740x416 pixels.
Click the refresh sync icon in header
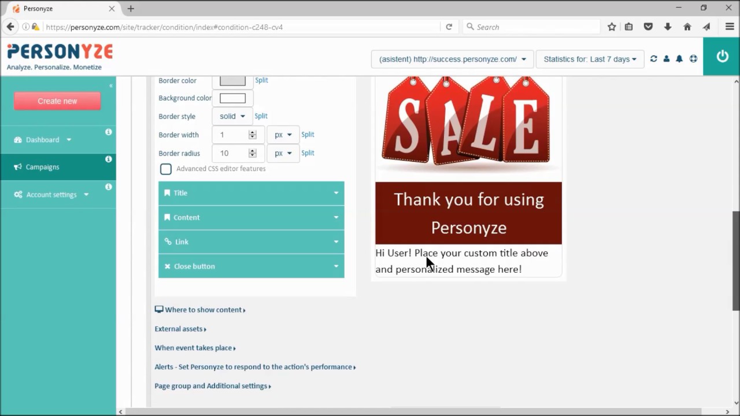tap(653, 59)
